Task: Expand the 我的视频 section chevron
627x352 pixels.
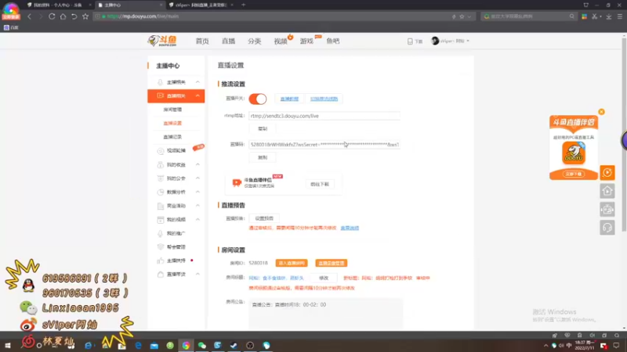Action: coord(198,220)
